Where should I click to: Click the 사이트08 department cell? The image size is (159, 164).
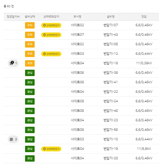pyautogui.click(x=77, y=130)
